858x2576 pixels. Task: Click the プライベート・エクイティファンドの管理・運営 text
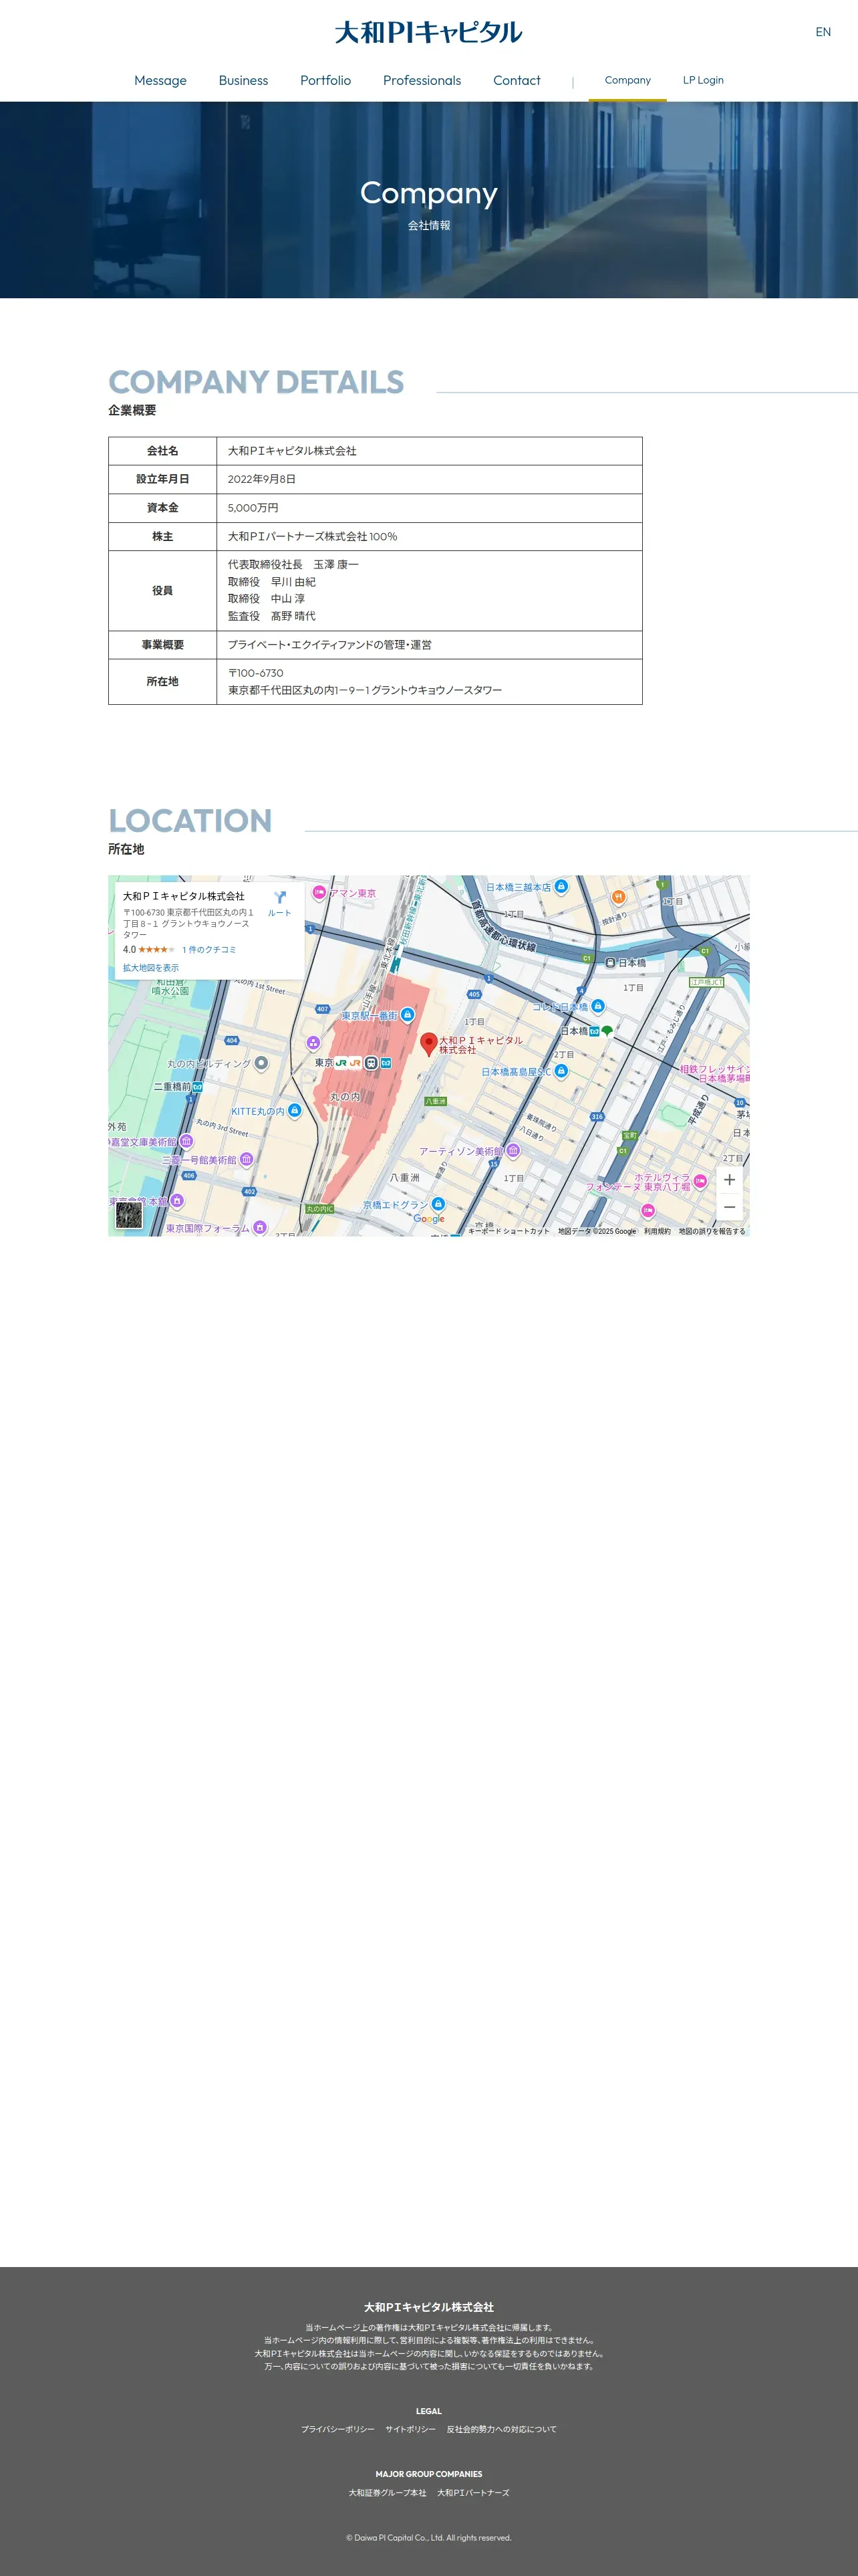pos(329,645)
